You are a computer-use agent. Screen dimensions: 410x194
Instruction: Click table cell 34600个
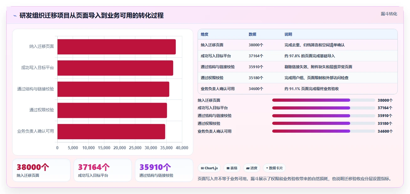pyautogui.click(x=256, y=89)
